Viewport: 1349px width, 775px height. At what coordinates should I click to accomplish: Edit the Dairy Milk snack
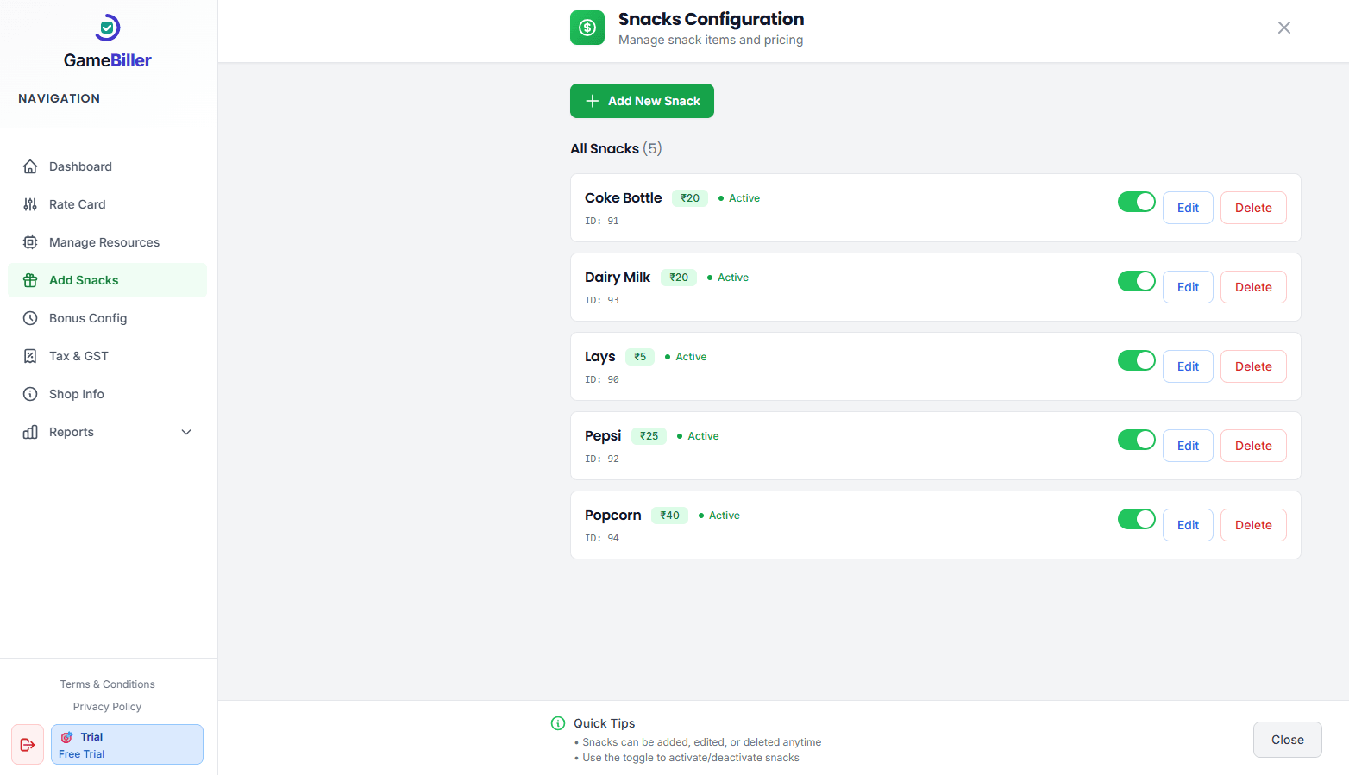[x=1188, y=286]
